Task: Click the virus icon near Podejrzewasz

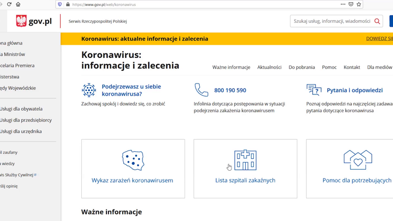Action: click(89, 90)
